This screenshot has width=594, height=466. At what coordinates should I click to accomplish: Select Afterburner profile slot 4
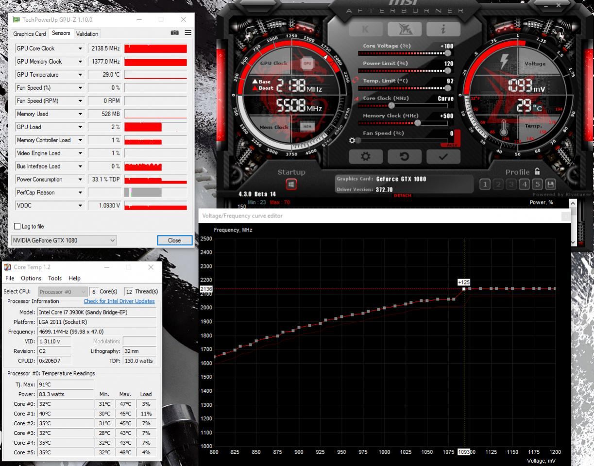(524, 184)
